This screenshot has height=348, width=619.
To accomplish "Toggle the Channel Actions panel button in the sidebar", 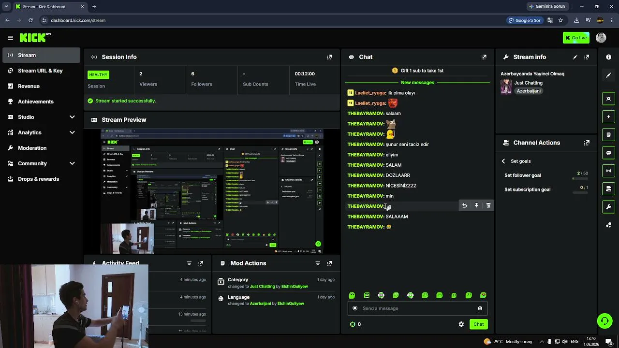I will click(608, 188).
